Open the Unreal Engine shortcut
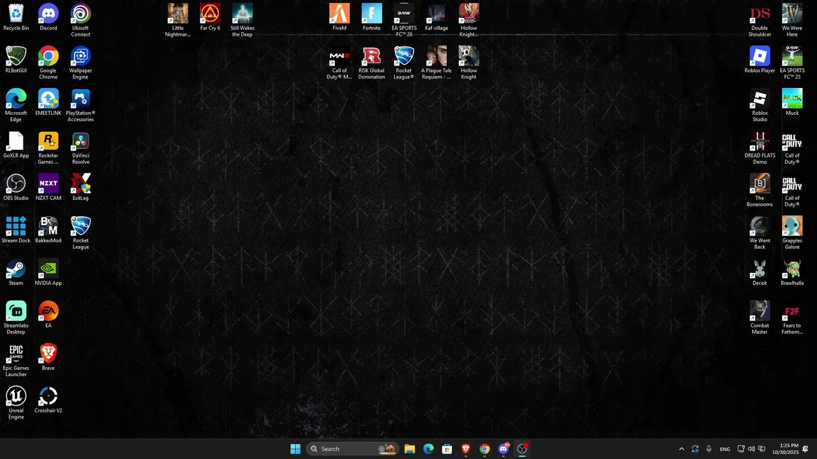This screenshot has width=817, height=459. pos(16,404)
